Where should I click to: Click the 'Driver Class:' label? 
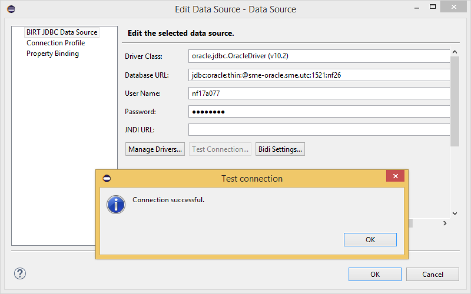(143, 56)
